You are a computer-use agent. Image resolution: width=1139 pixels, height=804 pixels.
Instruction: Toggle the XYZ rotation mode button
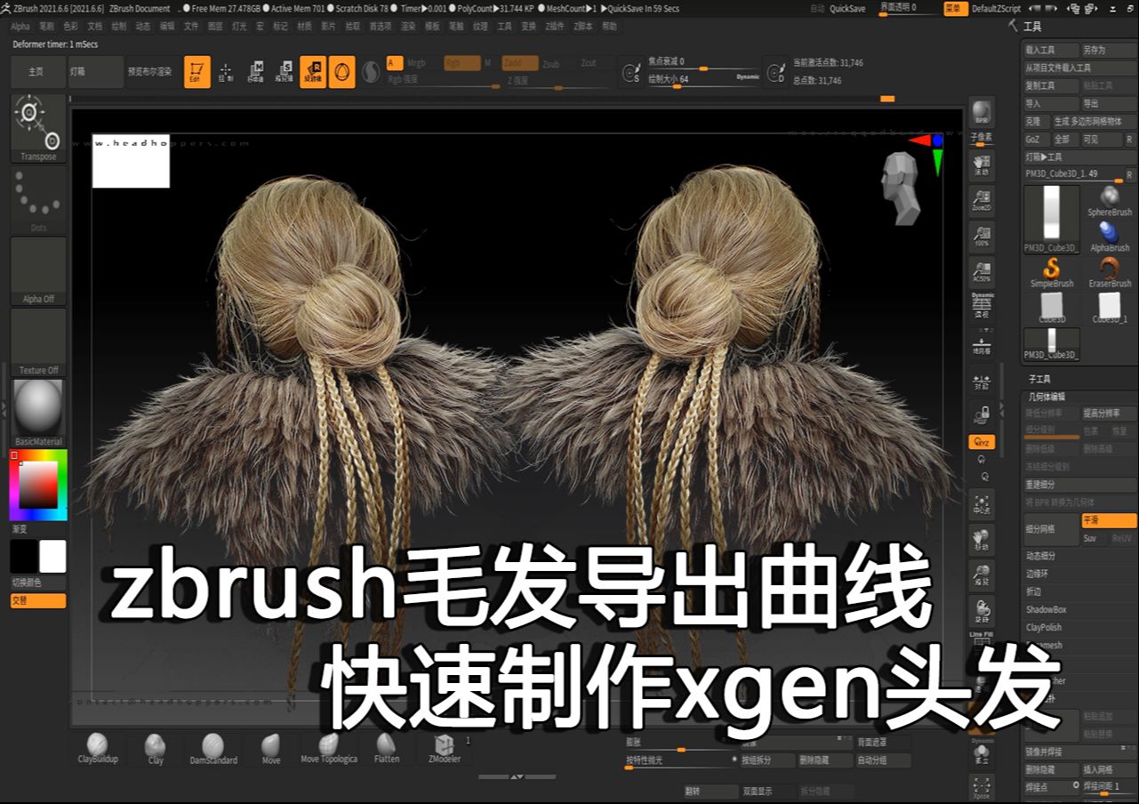click(x=982, y=442)
